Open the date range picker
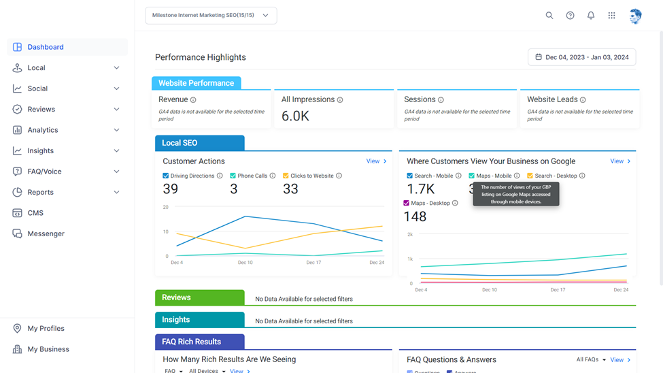Viewport: 663px width, 373px height. click(x=581, y=57)
